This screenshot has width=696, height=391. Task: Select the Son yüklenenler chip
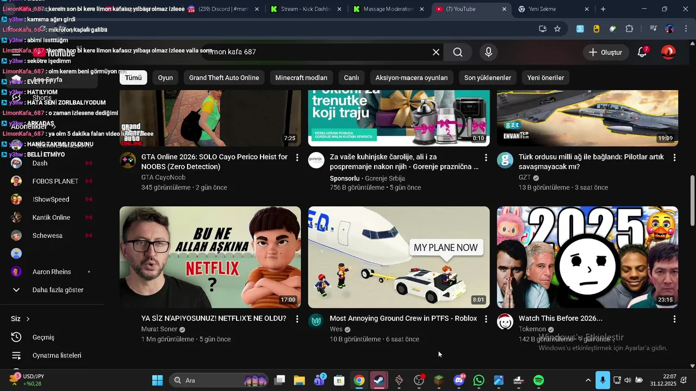pos(488,78)
